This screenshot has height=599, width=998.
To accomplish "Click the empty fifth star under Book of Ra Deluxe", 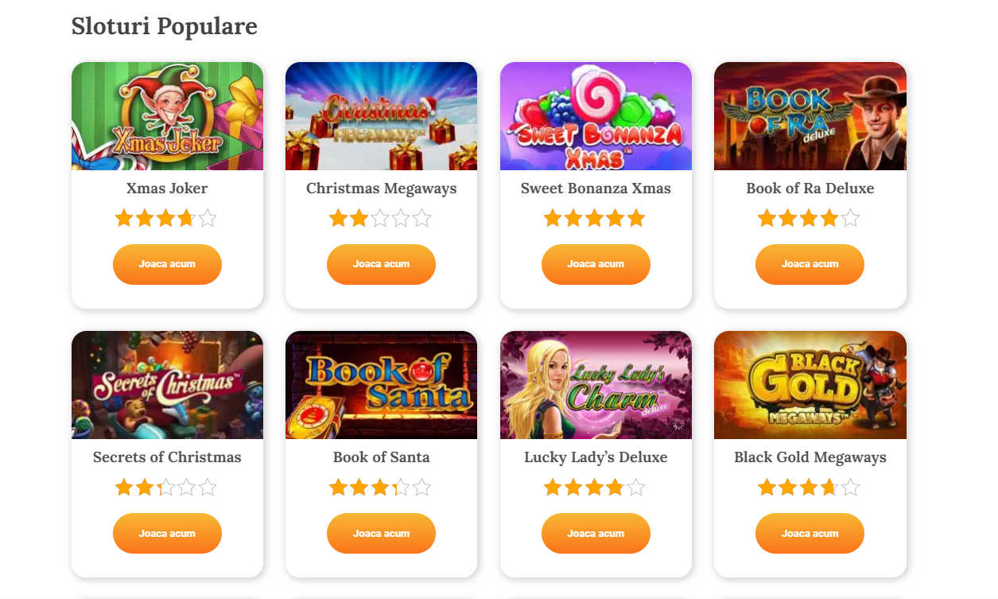I will click(x=851, y=218).
